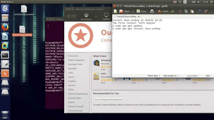The width and height of the screenshot is (214, 120).
Task: Open Graphics category
Action: tap(72, 81)
